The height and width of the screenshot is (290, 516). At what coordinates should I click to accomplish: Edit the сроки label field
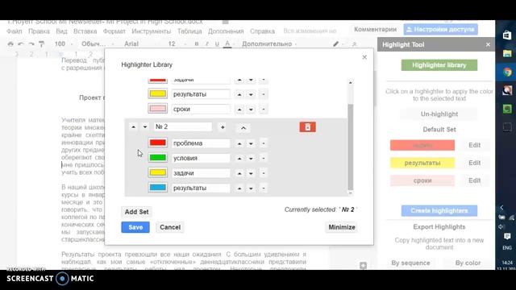pos(201,109)
